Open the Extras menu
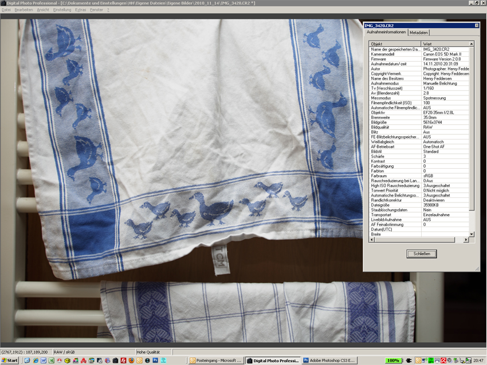Image resolution: width=487 pixels, height=365 pixels. 80,10
